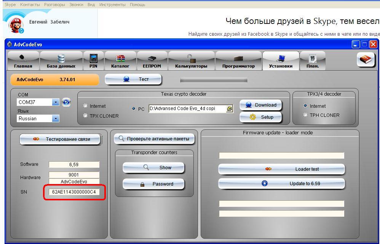The height and width of the screenshot is (244, 380).
Task: Open Вид menu in Skype
Action: [x=91, y=5]
